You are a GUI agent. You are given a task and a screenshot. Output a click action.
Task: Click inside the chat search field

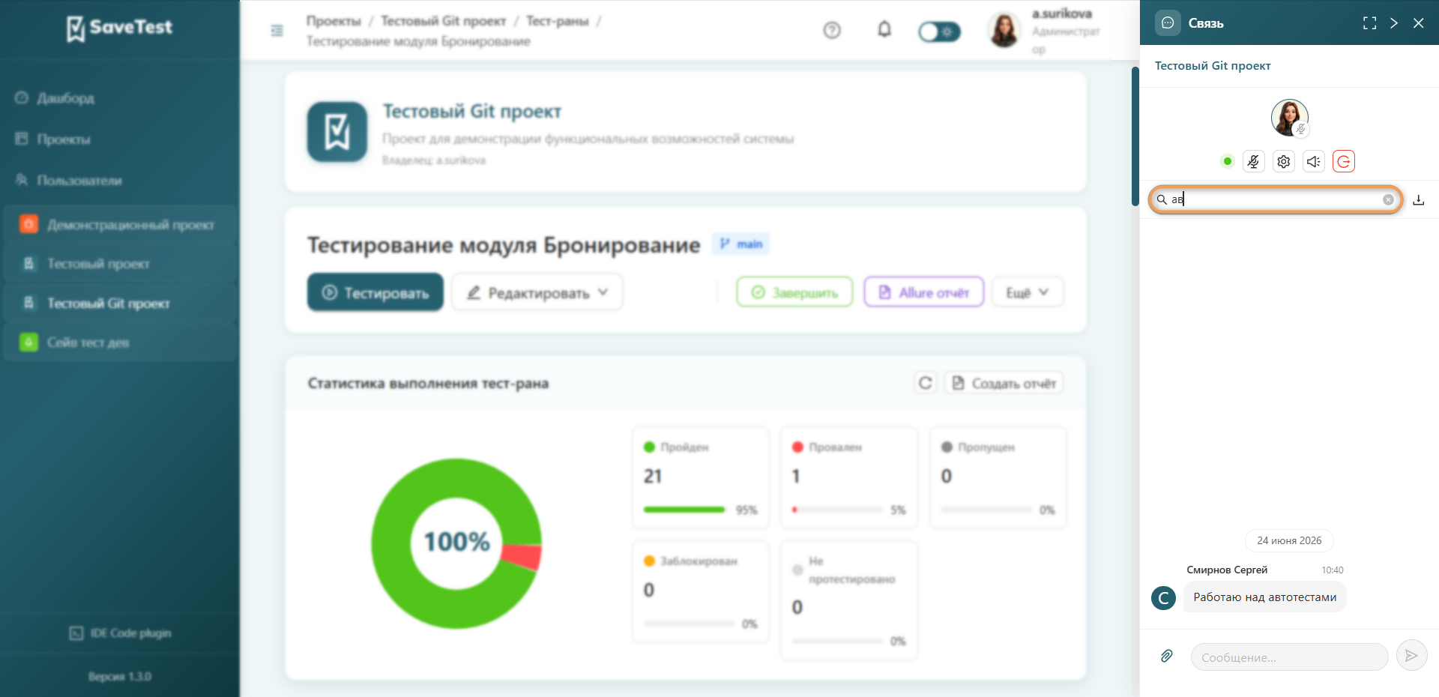(x=1276, y=199)
